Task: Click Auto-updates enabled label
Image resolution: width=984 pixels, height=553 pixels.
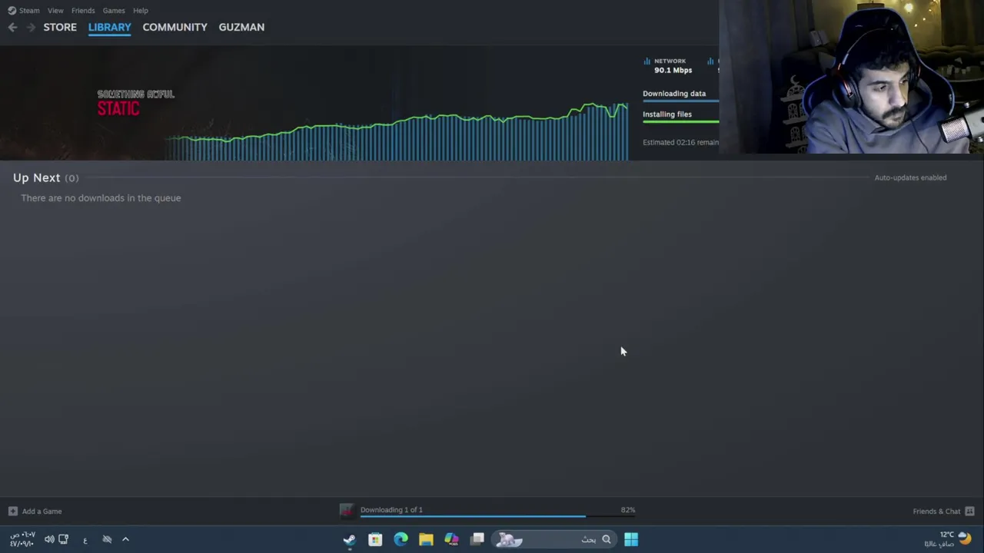Action: [x=910, y=177]
